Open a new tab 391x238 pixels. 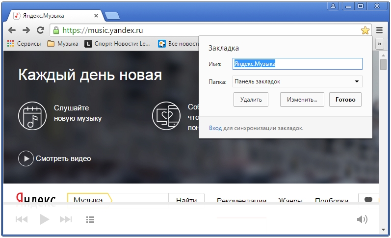[112, 16]
